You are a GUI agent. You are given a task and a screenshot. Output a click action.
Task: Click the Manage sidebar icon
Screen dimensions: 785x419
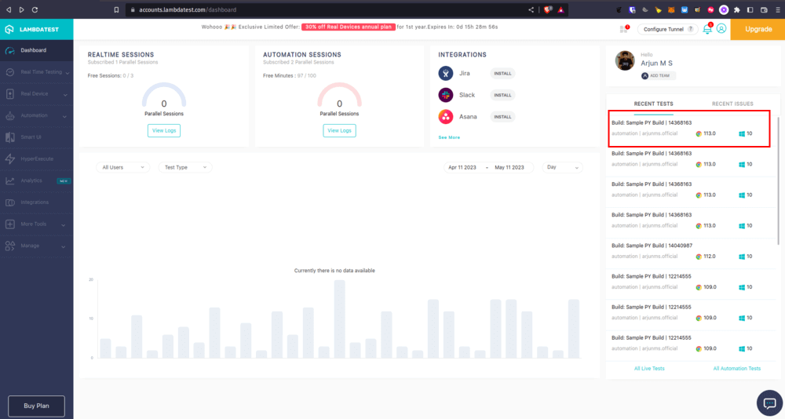(10, 246)
